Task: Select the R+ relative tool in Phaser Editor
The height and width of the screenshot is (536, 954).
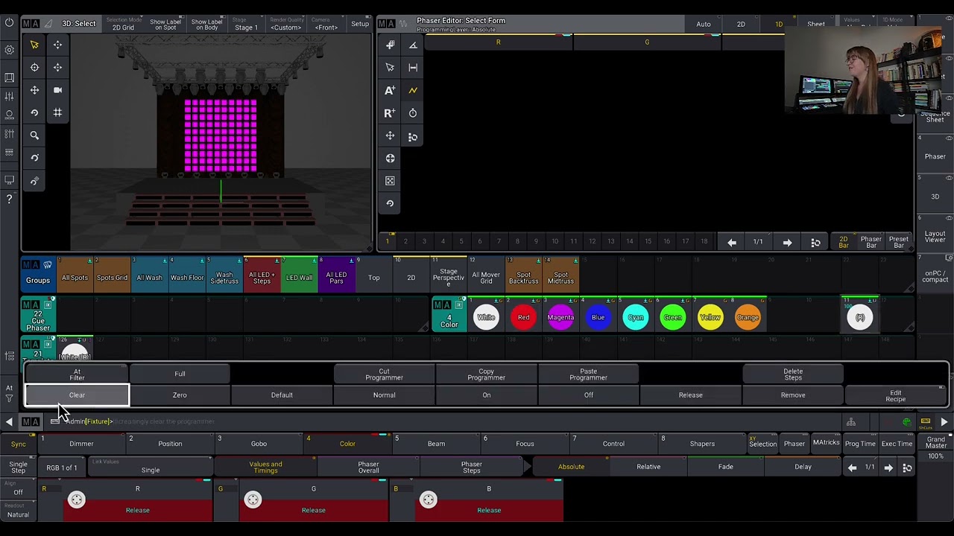Action: click(390, 113)
